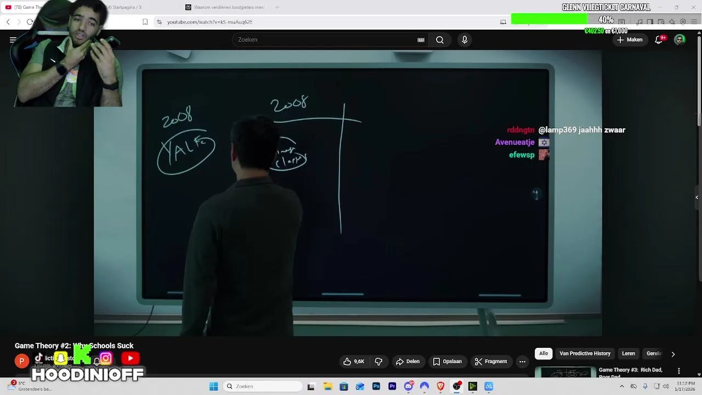Click the Delen share button
Viewport: 702px width, 395px height.
[407, 362]
